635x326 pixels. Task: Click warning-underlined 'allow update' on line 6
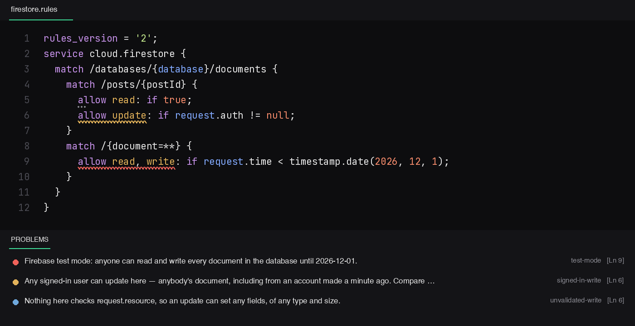click(112, 115)
